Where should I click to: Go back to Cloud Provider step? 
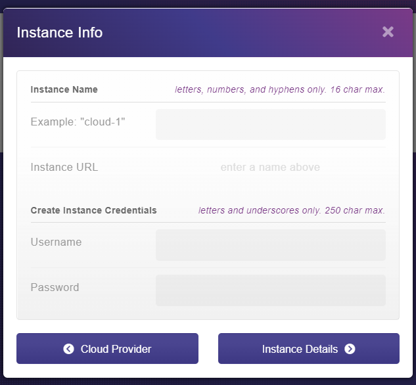[107, 348]
